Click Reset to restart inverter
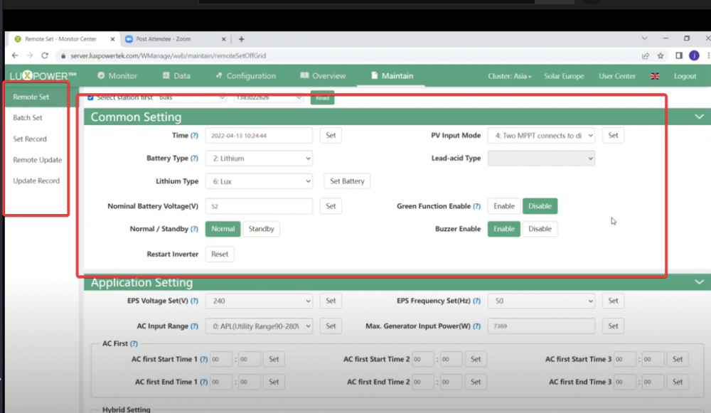Viewport: 711px width, 413px height. pos(220,254)
